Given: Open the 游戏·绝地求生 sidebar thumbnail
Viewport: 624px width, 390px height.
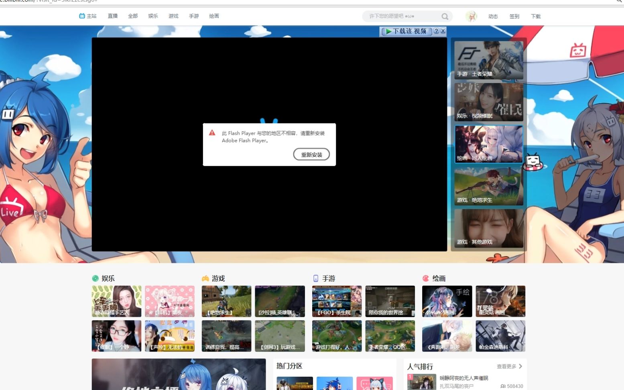Looking at the screenshot, I should [489, 186].
